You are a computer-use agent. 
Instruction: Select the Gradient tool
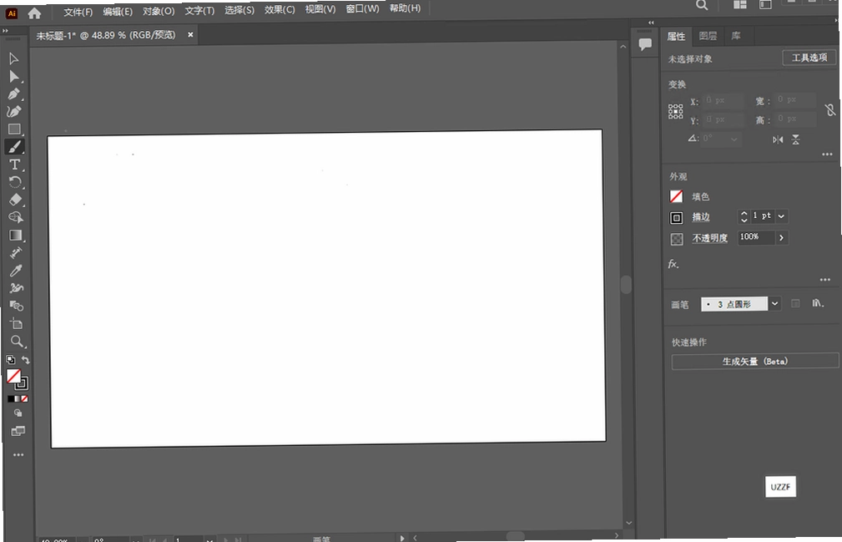point(16,236)
